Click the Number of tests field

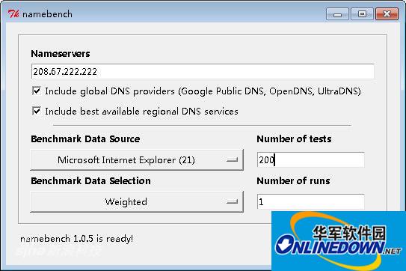coord(311,159)
